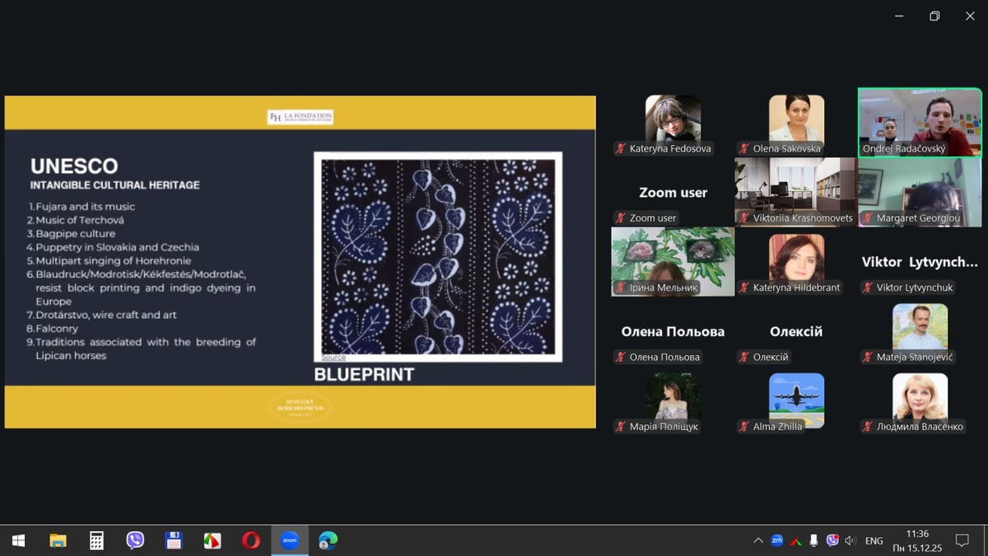Open the volume control in system tray

coord(851,541)
